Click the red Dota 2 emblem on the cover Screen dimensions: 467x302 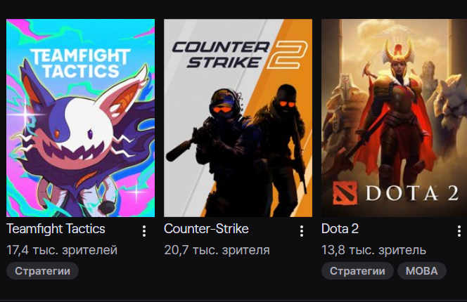tap(345, 193)
